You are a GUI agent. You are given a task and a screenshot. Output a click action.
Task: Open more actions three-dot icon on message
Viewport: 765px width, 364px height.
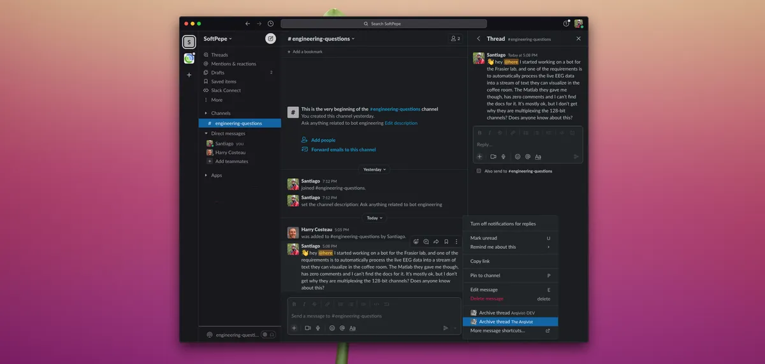click(x=456, y=242)
